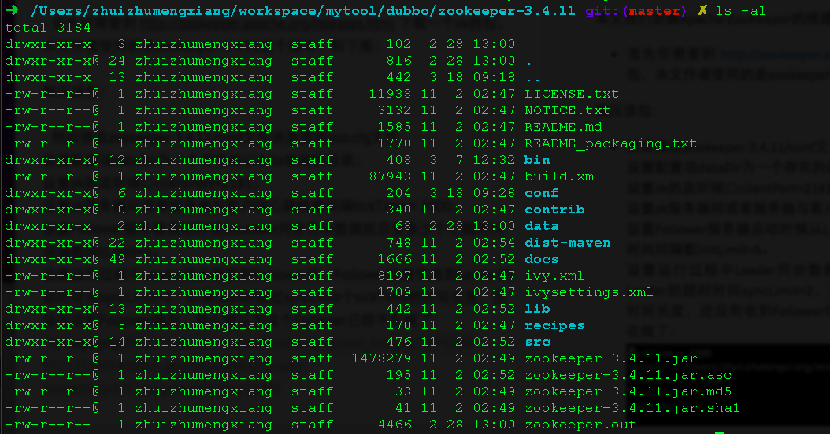Click the zookeeper-3.4.11.jar file name
Screen dimensions: 830x434
coord(611,358)
